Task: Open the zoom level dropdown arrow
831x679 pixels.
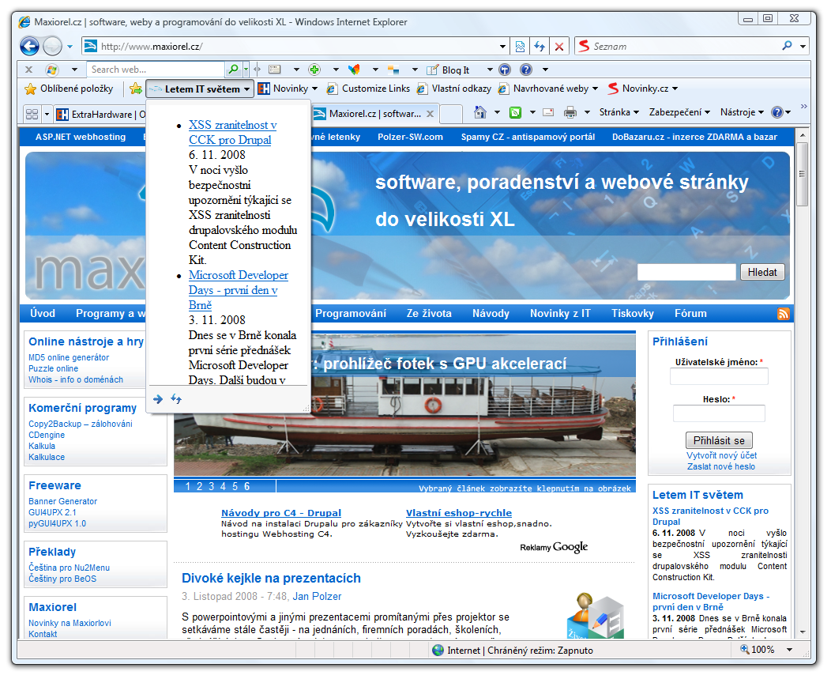Action: 790,650
